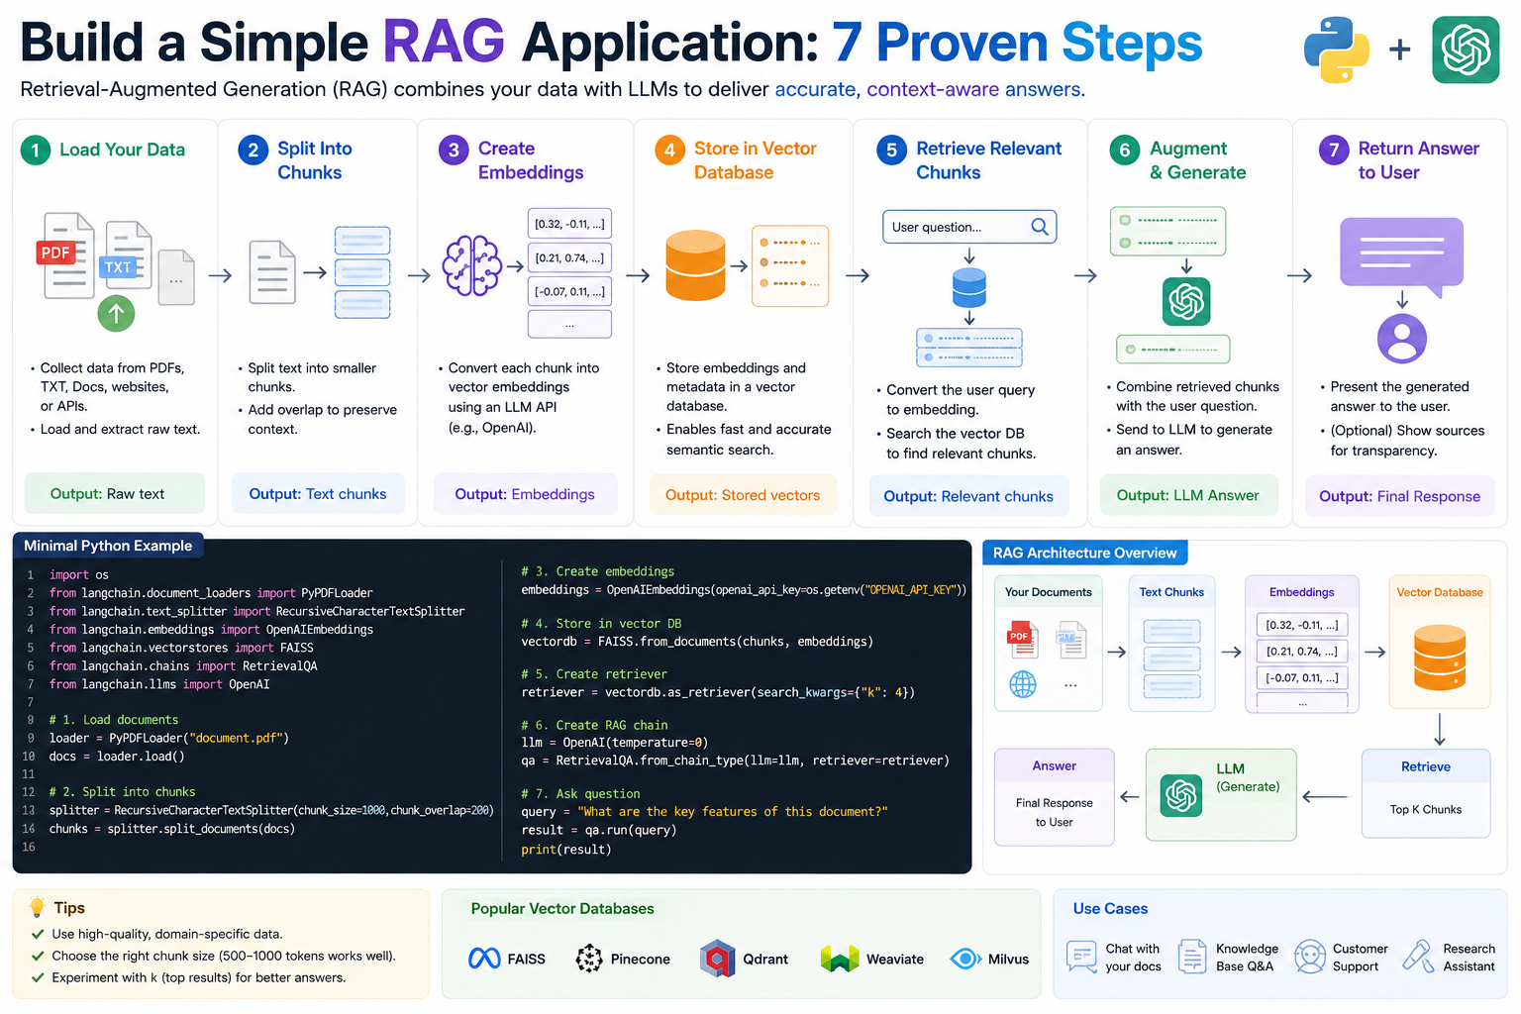Click the stacked blue chunk blocks in Text Chunks card
The width and height of the screenshot is (1521, 1014).
click(x=1171, y=659)
